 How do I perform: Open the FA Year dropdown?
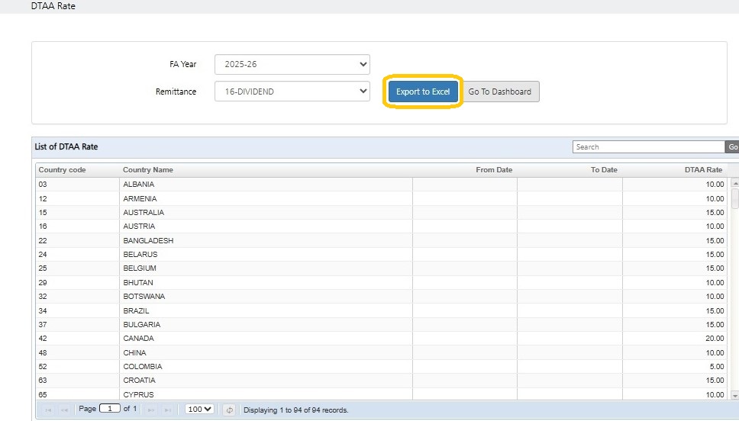(292, 64)
